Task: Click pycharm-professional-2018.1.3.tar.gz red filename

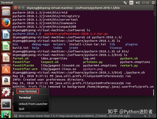Action: tap(76, 34)
